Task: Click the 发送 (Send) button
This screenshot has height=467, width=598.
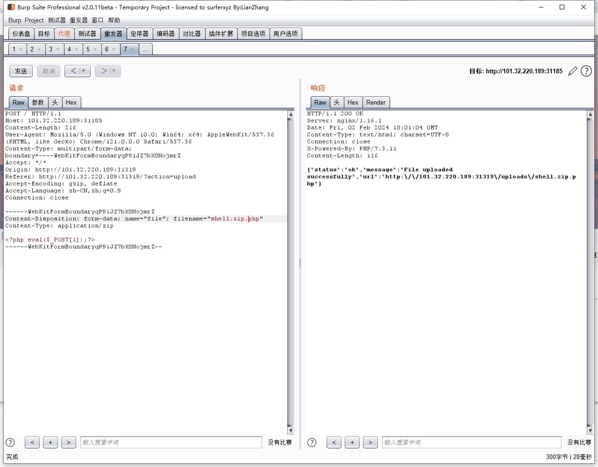Action: pos(21,71)
